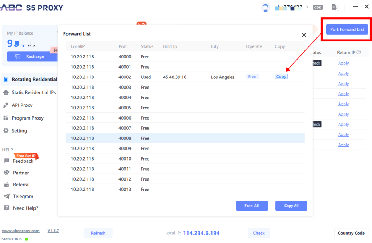The image size is (372, 243).
Task: Click the ABC S5 PROXY logo
Action: (x=32, y=8)
